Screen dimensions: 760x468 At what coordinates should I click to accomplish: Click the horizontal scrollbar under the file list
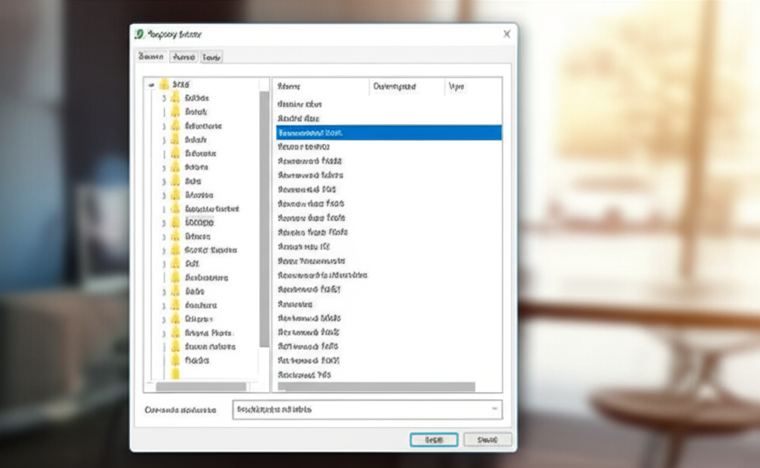(376, 386)
